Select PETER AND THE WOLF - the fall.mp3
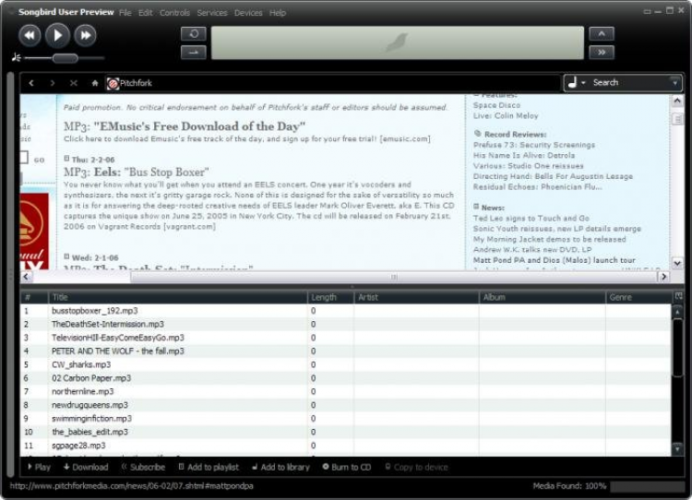 tap(346, 351)
